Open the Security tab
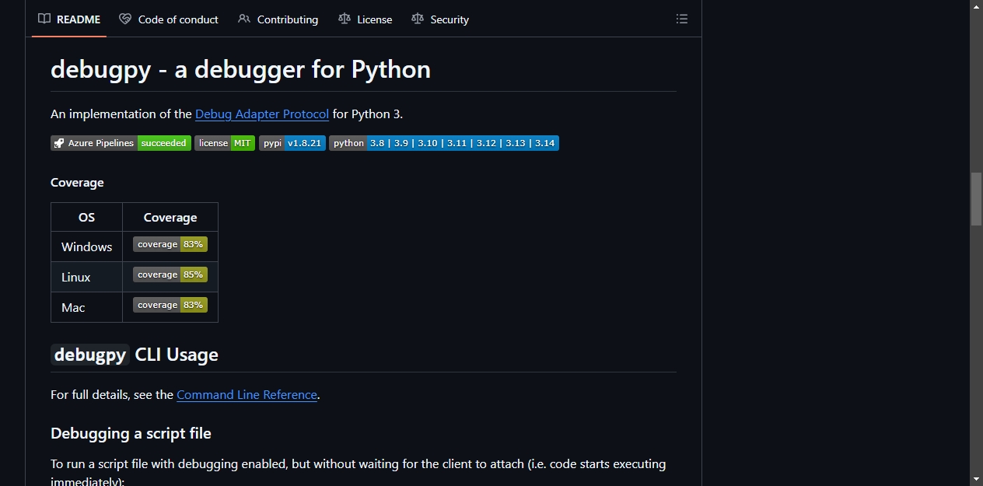 [x=440, y=19]
